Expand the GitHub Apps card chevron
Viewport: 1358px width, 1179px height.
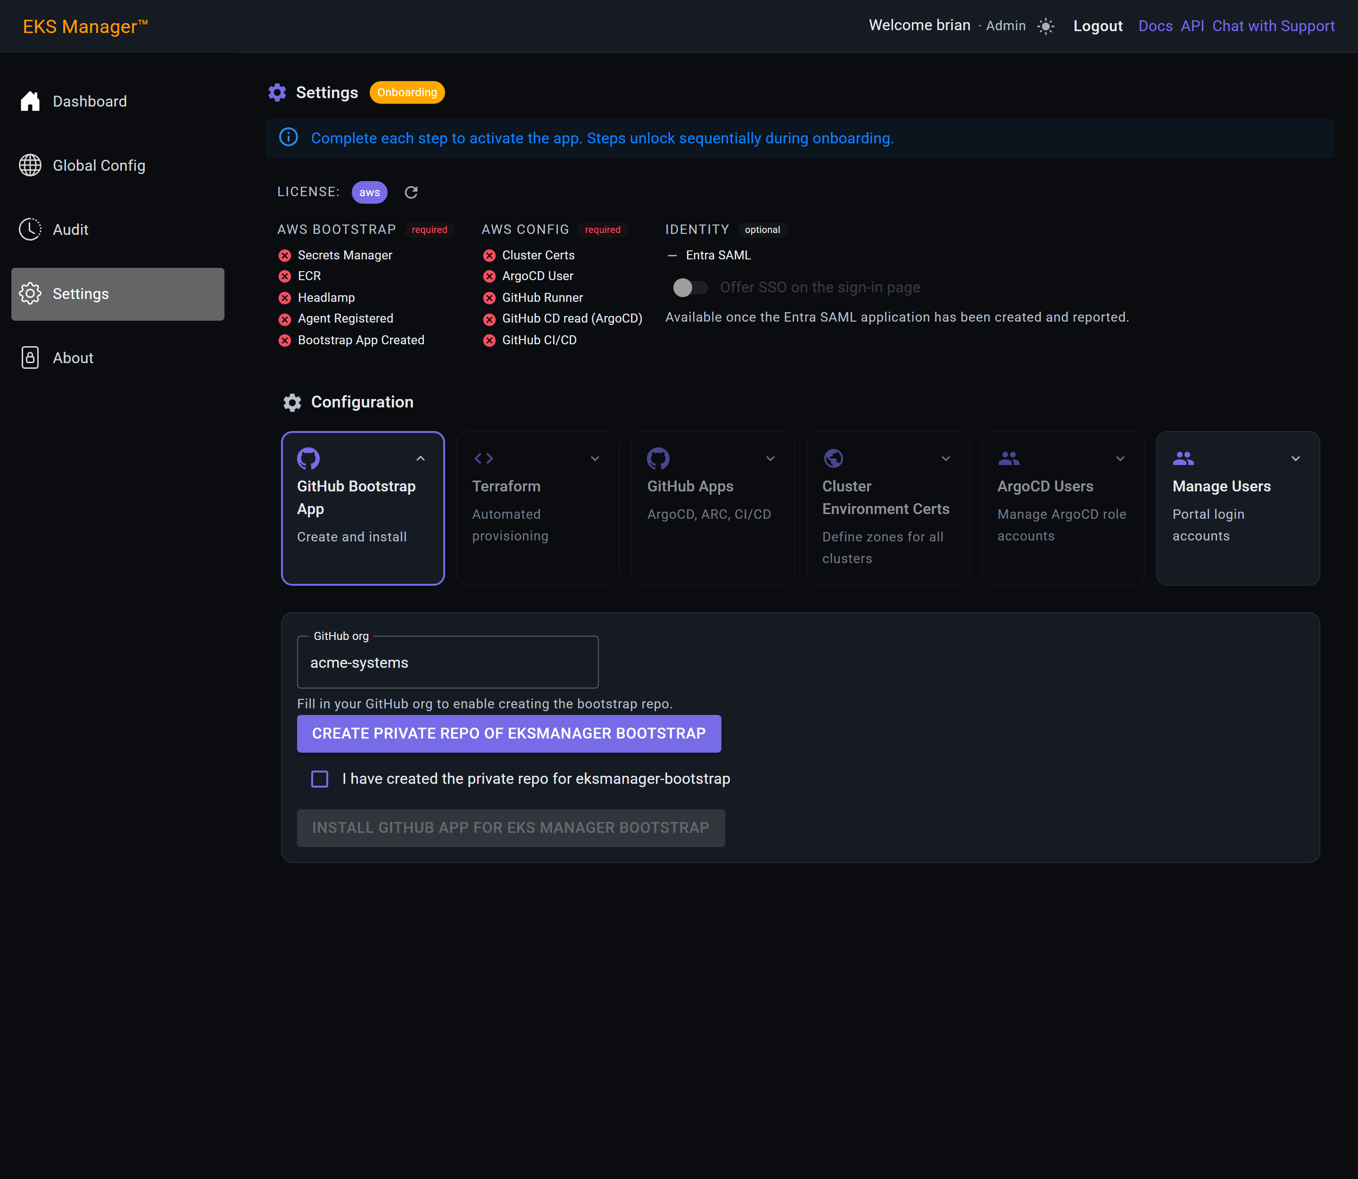pyautogui.click(x=770, y=458)
